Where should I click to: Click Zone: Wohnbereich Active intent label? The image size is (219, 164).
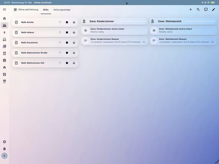point(175,29)
